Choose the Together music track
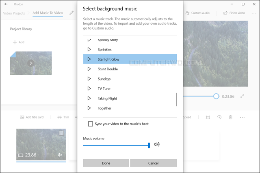This screenshot has width=260, height=173. coord(104,108)
